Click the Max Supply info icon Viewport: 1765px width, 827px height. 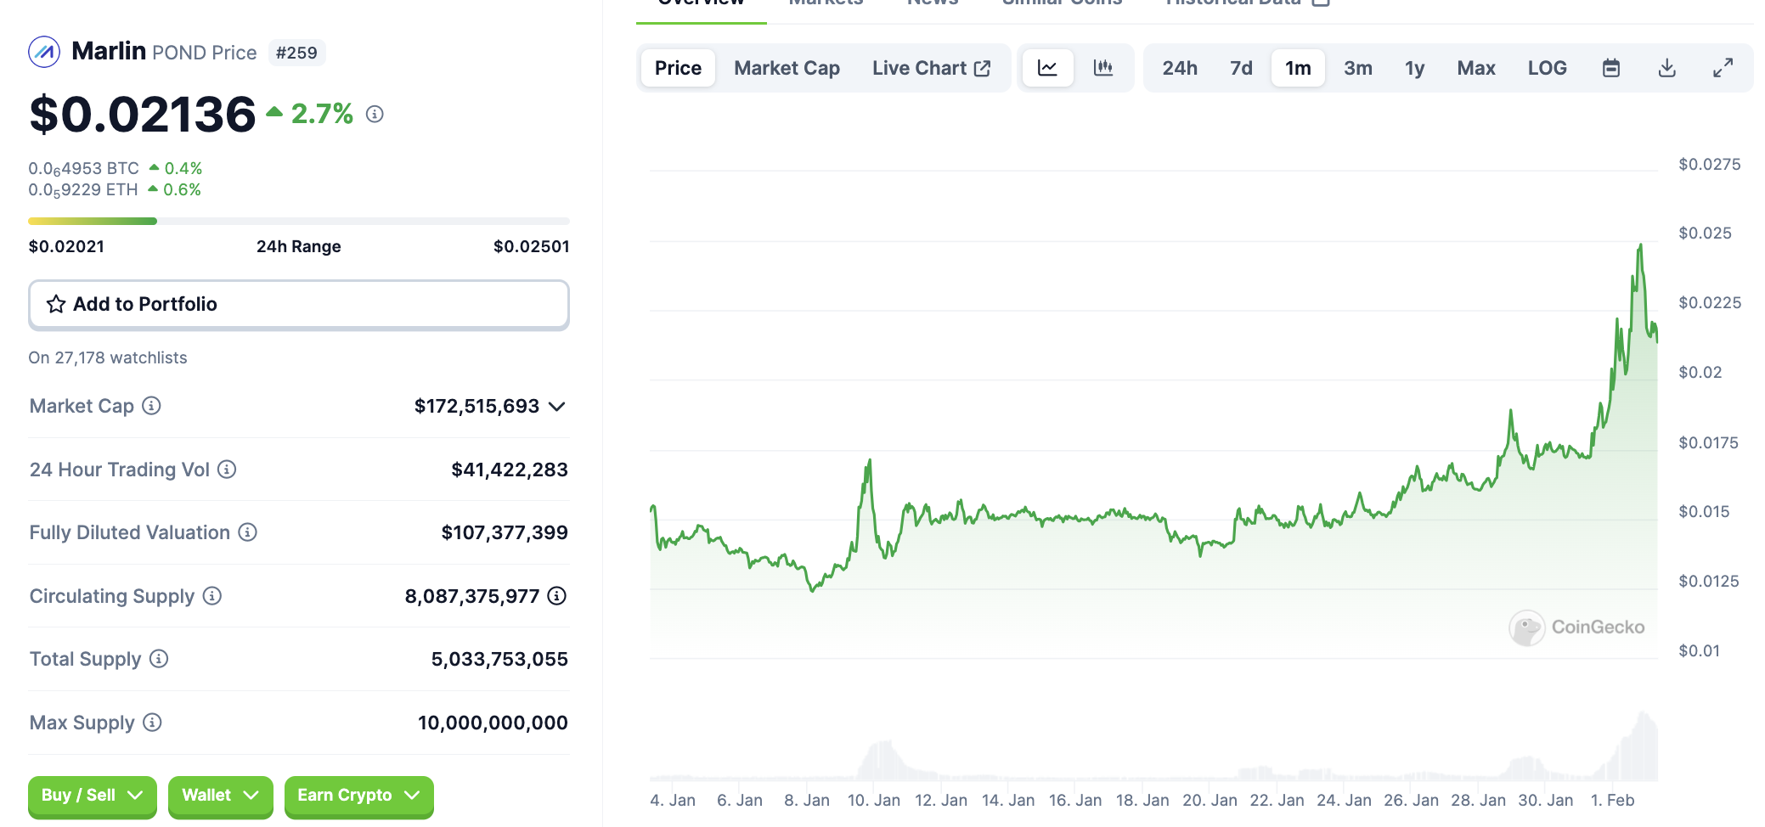point(152,723)
